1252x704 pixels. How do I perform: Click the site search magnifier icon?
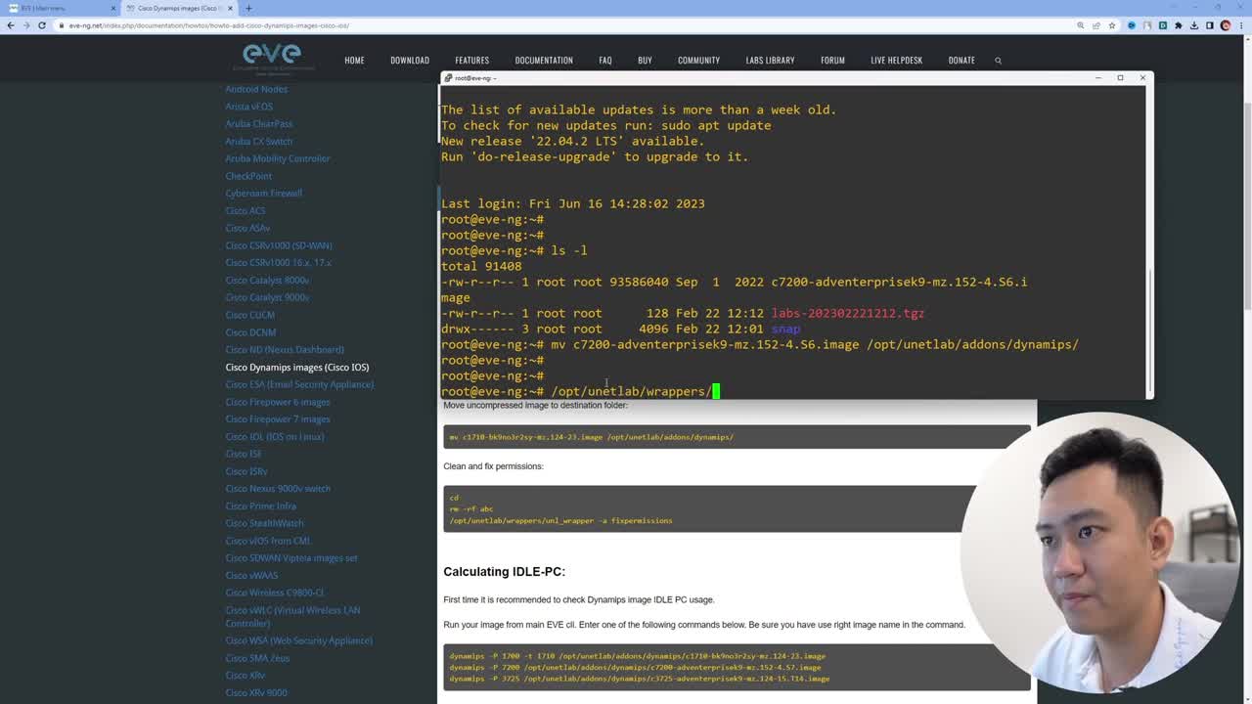tap(998, 61)
